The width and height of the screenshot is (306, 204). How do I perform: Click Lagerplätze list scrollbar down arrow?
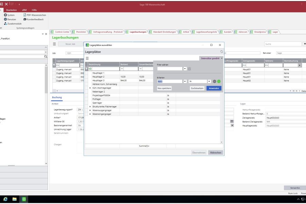coord(221,142)
